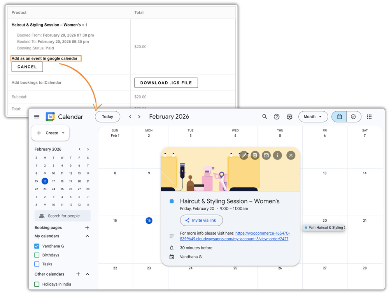Viewport: 389px width, 293px height.
Task: Expand the Other calendars section
Action: (88, 274)
